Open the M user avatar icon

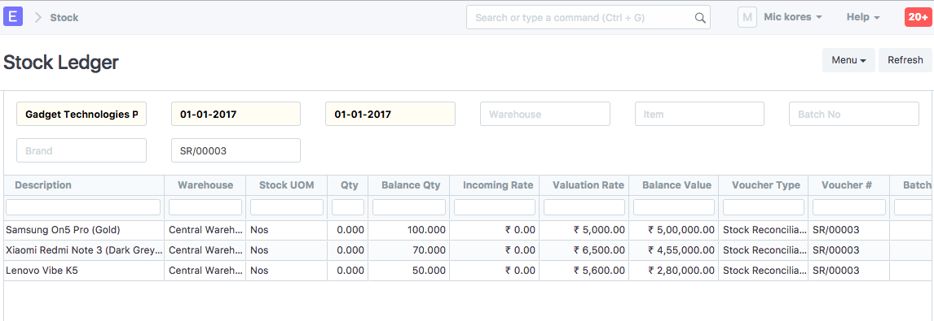747,17
